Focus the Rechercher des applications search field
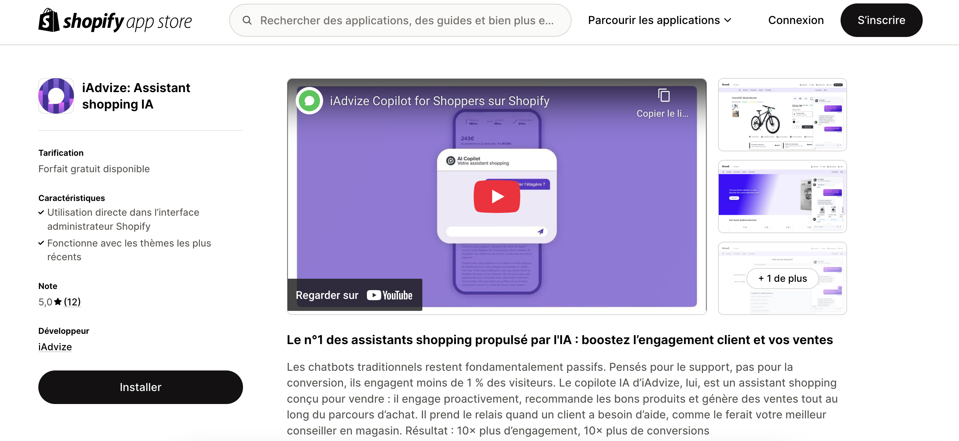This screenshot has height=441, width=959. tap(400, 20)
